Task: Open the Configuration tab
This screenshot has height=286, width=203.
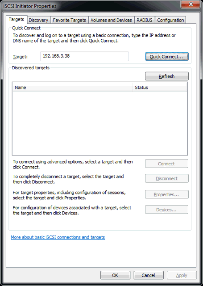Action: point(170,20)
